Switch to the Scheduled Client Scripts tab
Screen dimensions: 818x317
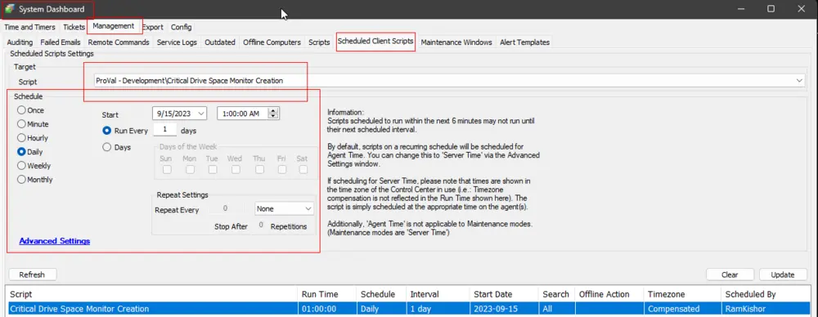point(375,41)
